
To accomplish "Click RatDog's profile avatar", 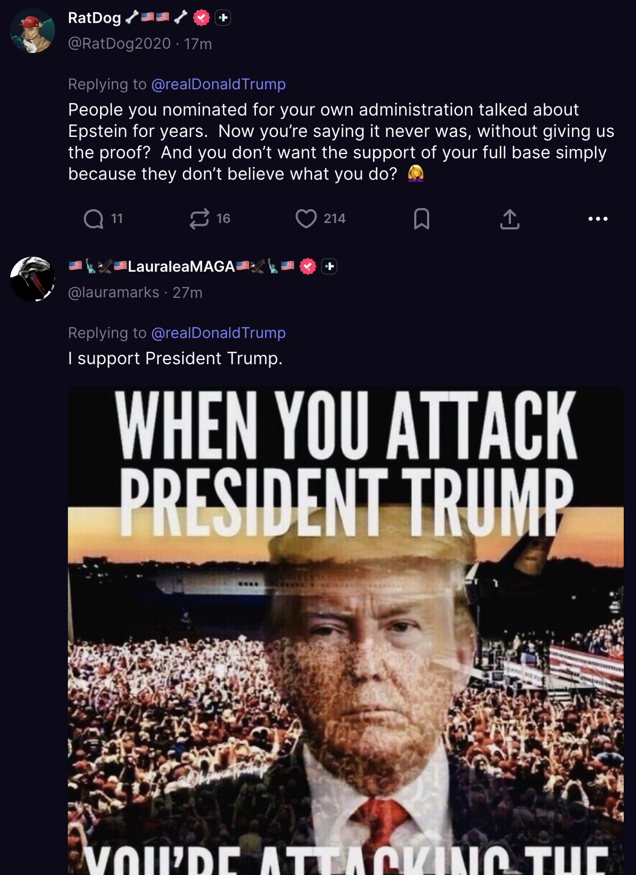I will click(x=33, y=30).
